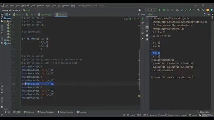Screen dimensions: 214x120
Task: Toggle the Structure side tool window
Action: tap(2, 88)
